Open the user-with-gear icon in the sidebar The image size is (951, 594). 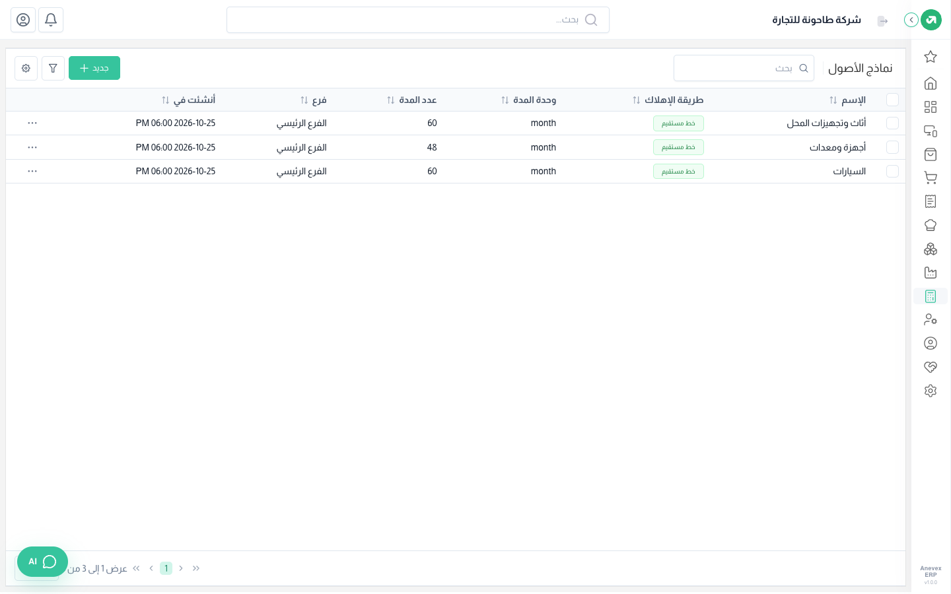931,319
